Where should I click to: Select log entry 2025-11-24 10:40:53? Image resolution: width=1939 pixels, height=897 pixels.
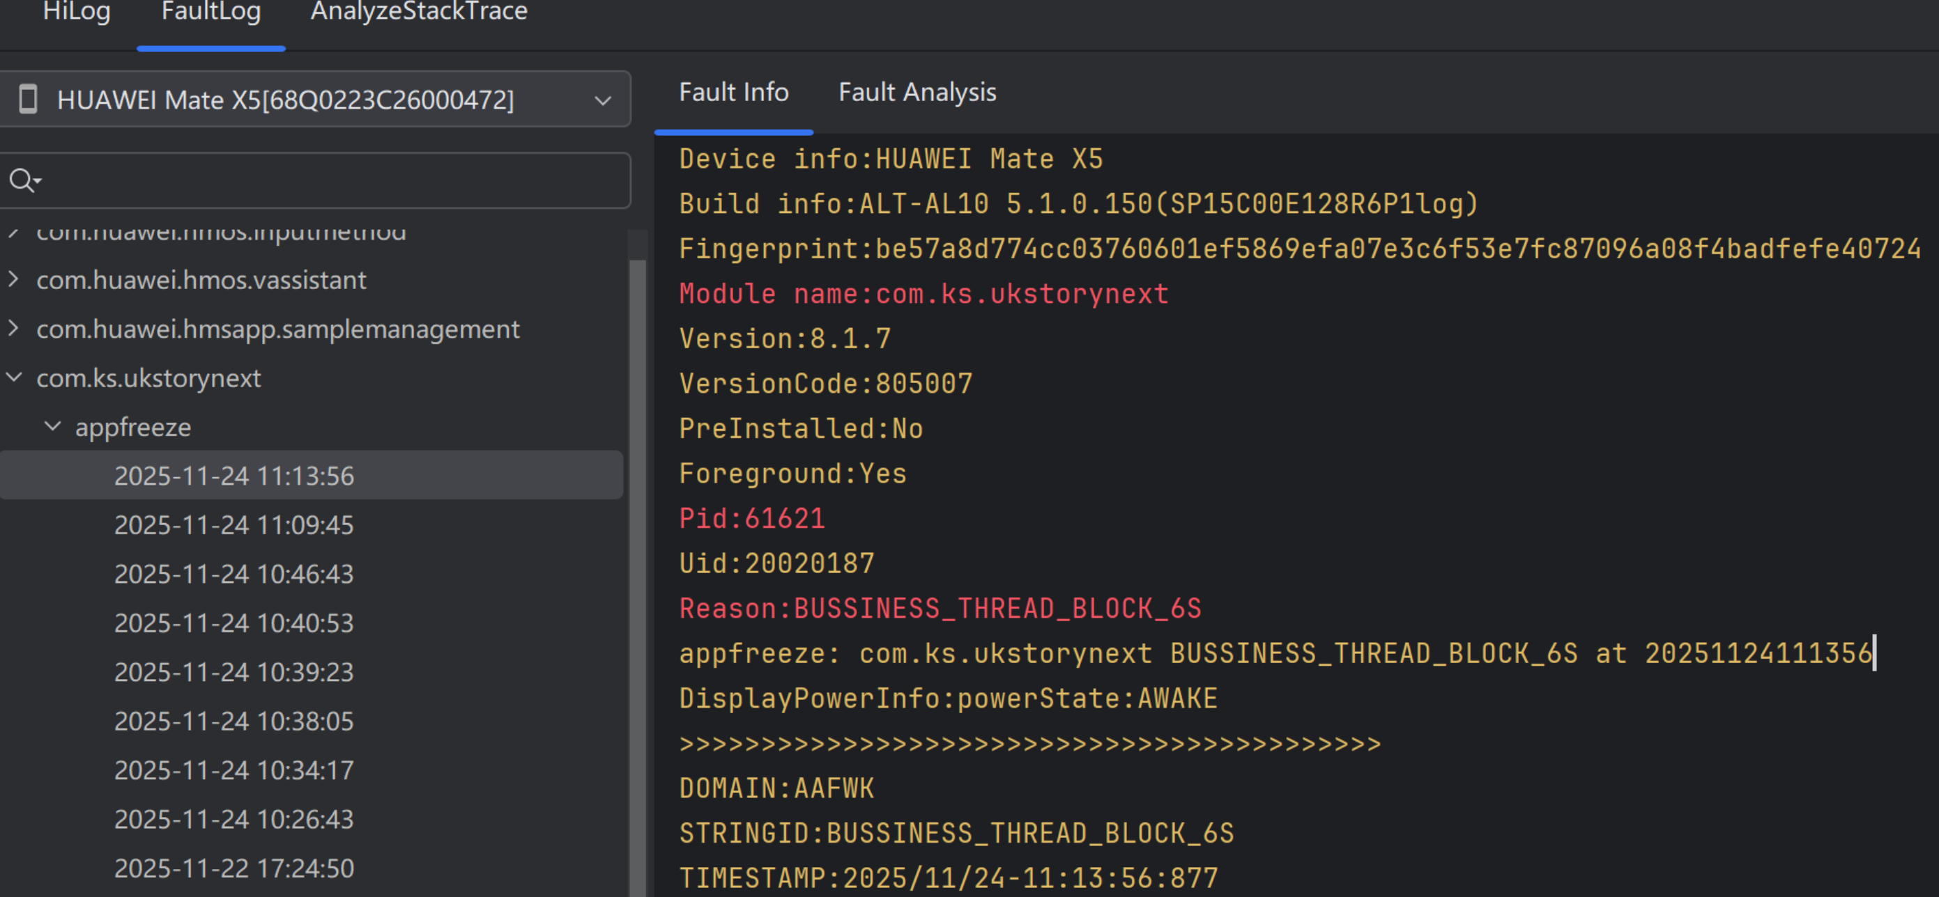click(233, 623)
